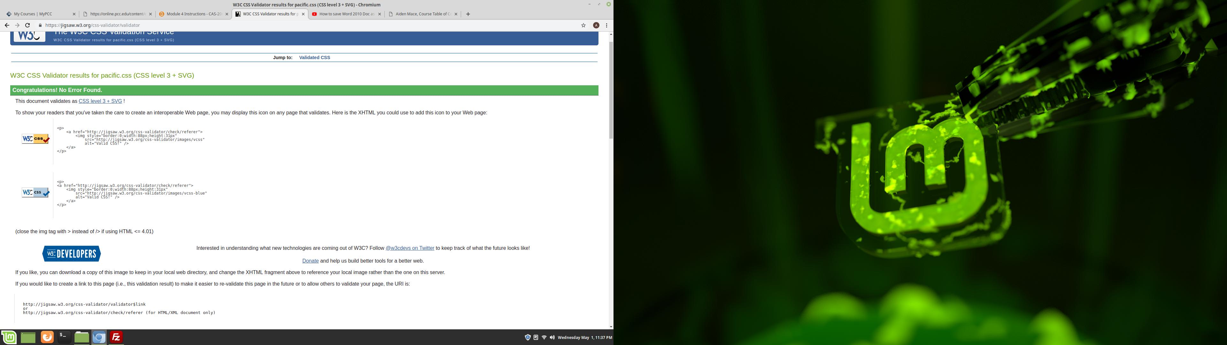Image resolution: width=1227 pixels, height=345 pixels.
Task: Open the CSS level 3 + SVG link
Action: (100, 101)
